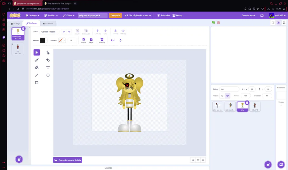The image size is (288, 170).
Task: Pick the Brush tool
Action: point(37,60)
